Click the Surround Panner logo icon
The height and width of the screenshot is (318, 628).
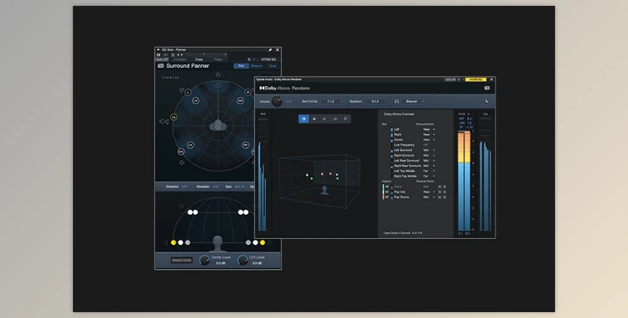[x=161, y=66]
